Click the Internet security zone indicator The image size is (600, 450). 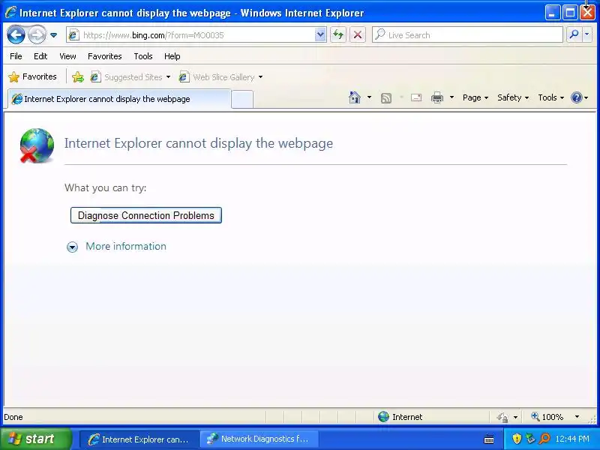(400, 417)
